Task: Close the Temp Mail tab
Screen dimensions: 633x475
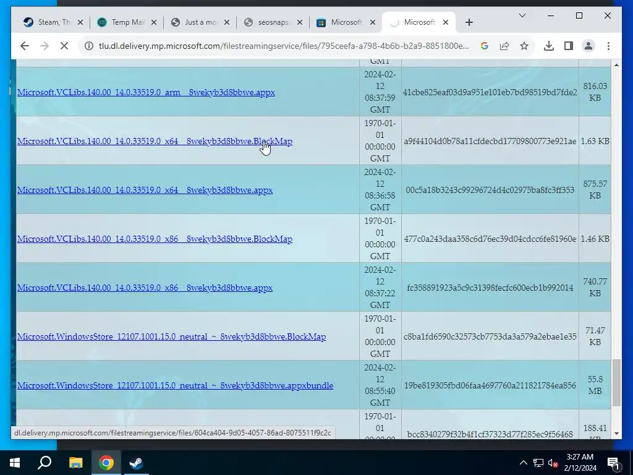Action: [154, 23]
